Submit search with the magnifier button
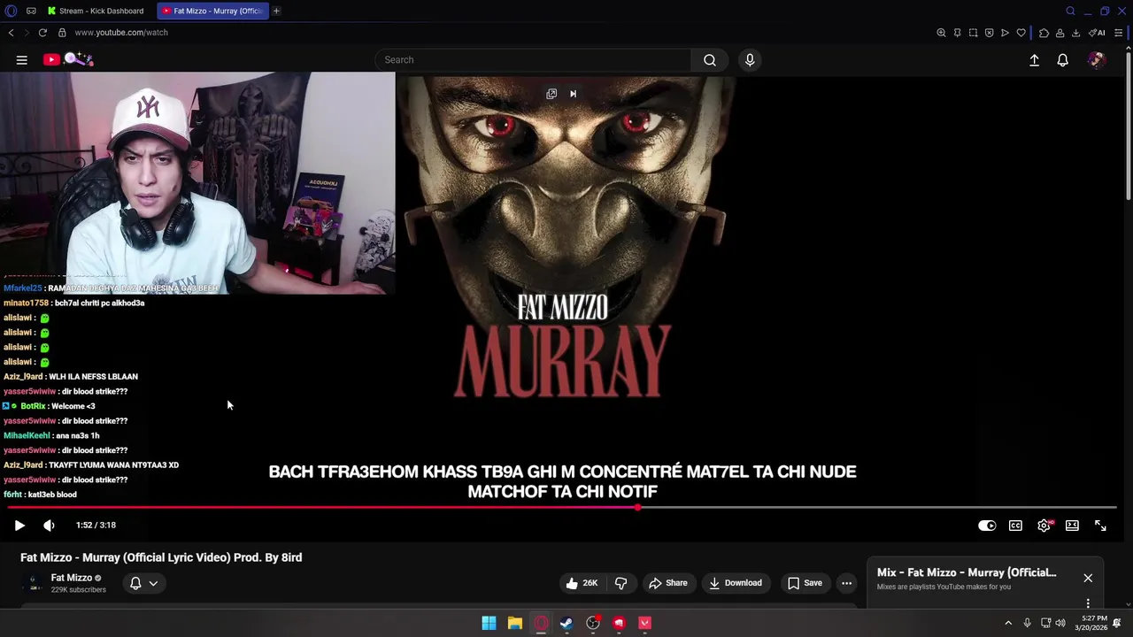1133x637 pixels. 709,60
